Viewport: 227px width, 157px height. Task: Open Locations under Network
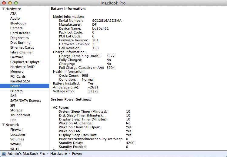pos(18,134)
